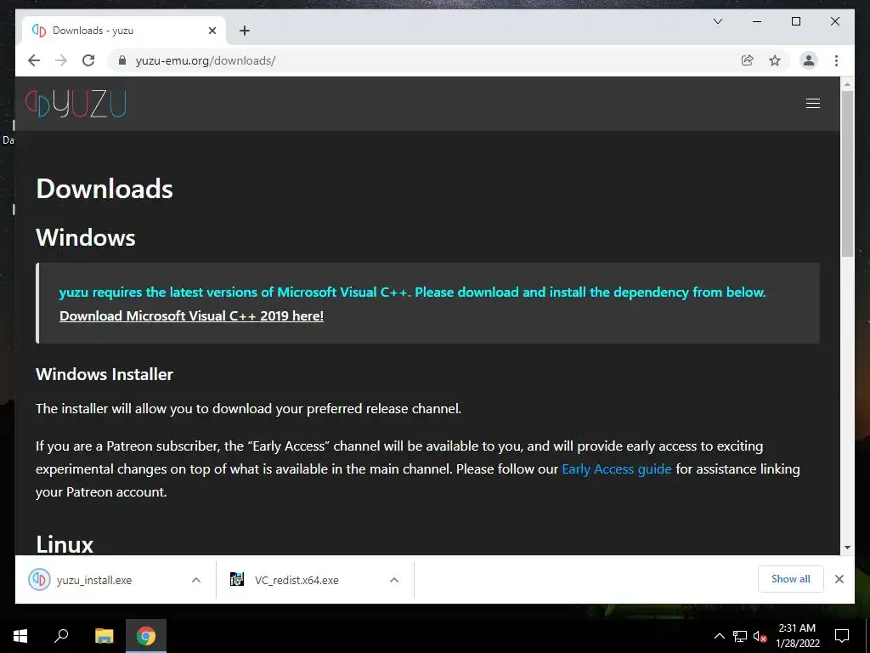
Task: Go back using browser back arrow
Action: click(34, 60)
